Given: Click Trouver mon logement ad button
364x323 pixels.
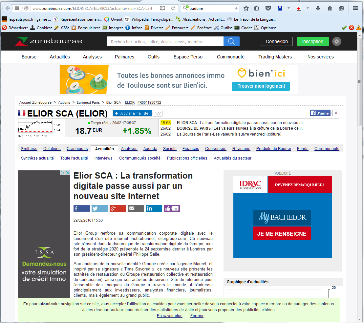Looking at the screenshot, I should tap(261, 86).
